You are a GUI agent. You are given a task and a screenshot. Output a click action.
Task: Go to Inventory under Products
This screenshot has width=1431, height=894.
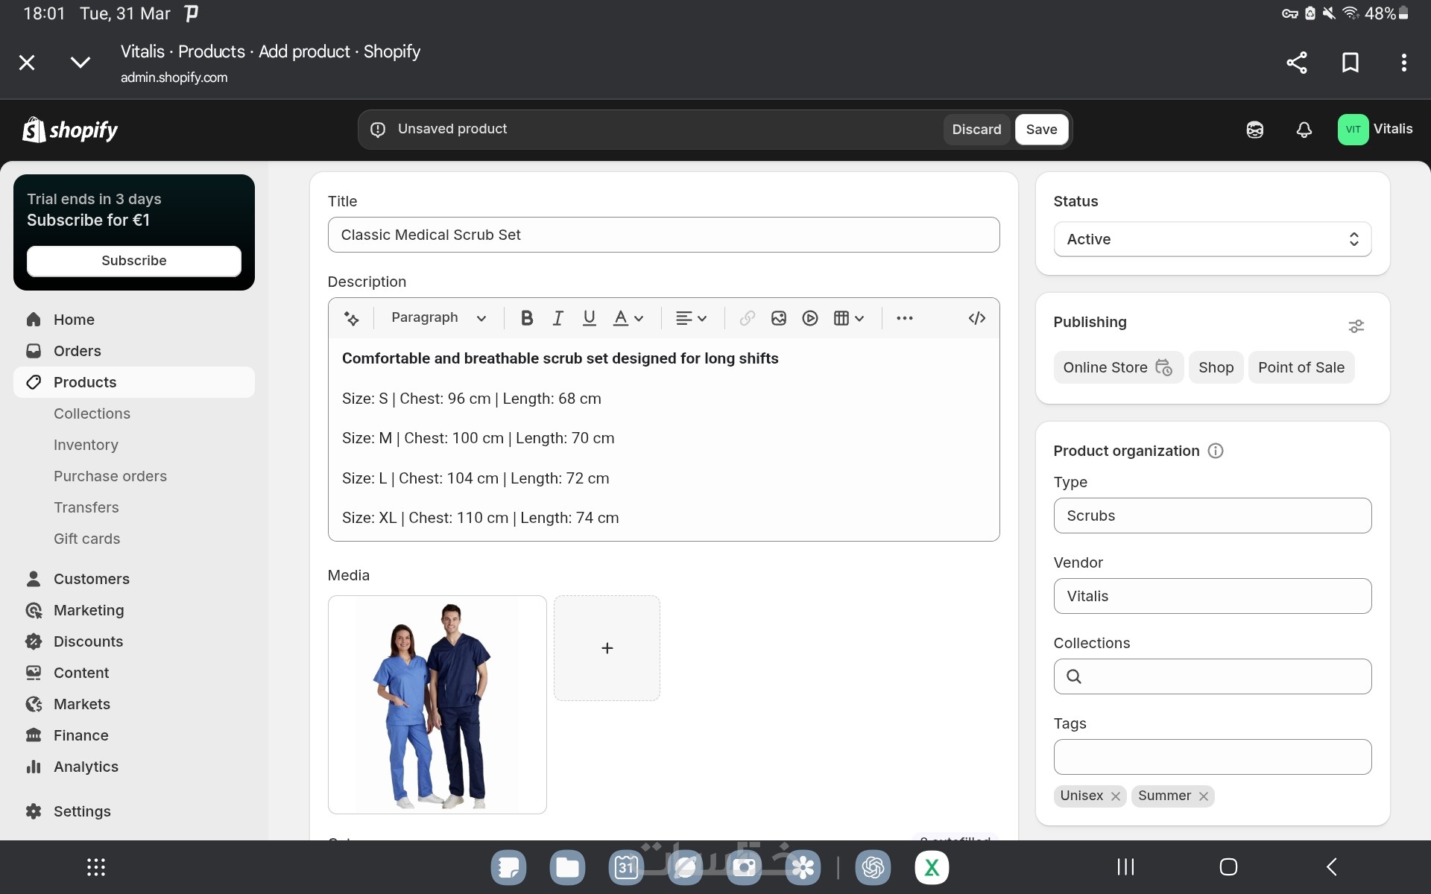point(86,445)
